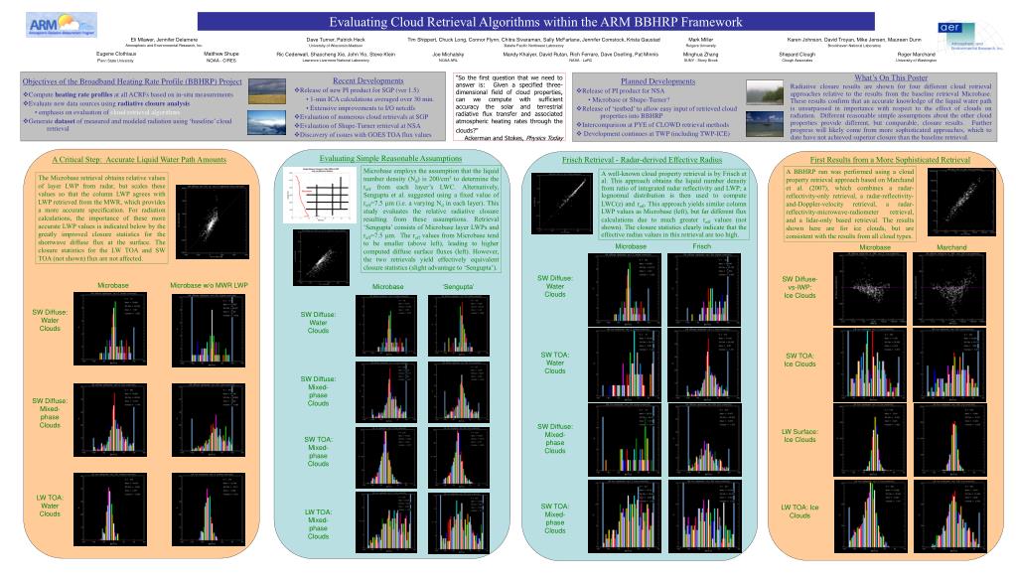Click author name 'Joe Michalsky'

[448, 55]
